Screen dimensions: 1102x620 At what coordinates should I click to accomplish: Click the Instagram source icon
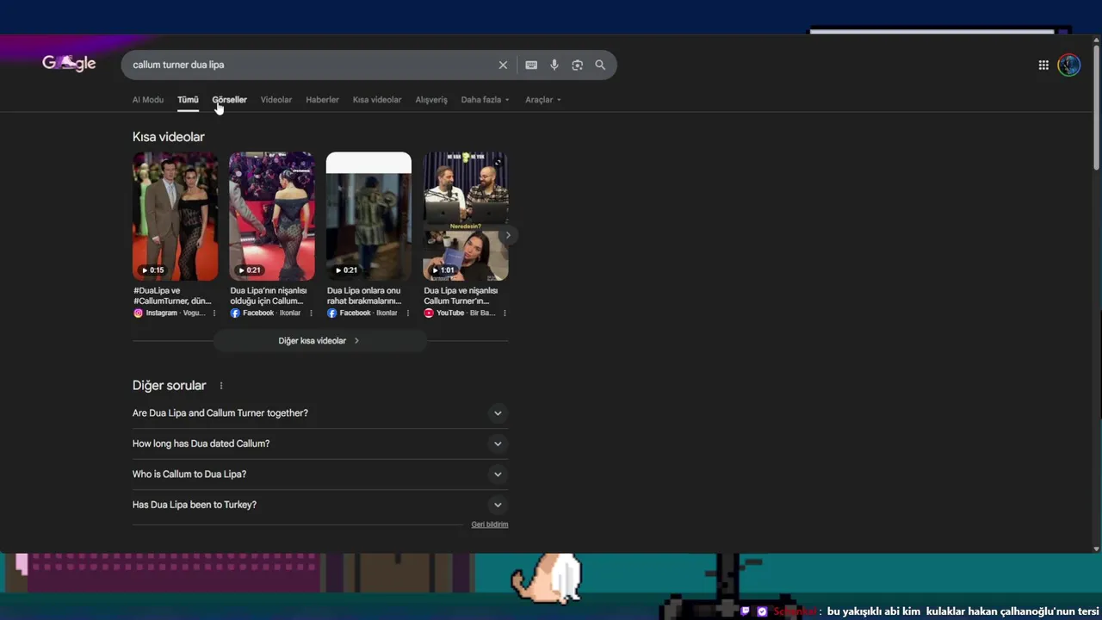click(x=138, y=313)
